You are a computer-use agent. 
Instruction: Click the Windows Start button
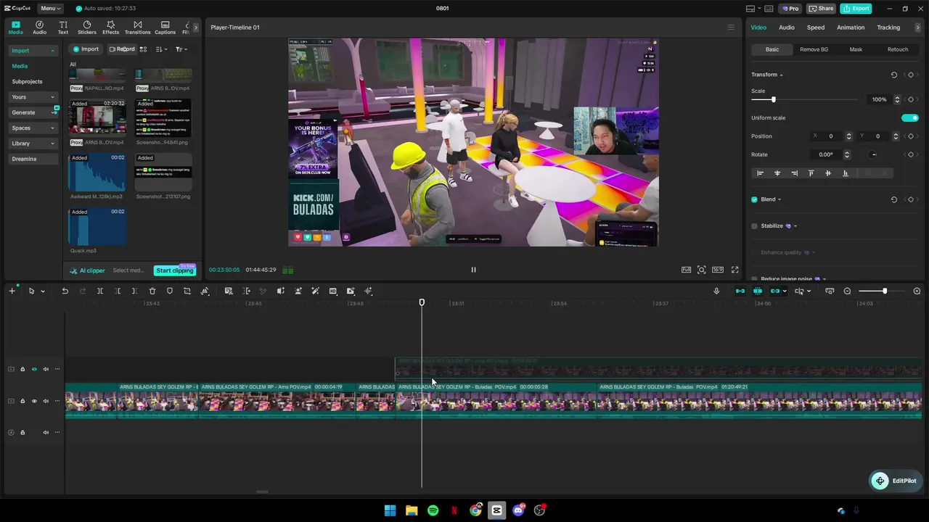click(390, 510)
